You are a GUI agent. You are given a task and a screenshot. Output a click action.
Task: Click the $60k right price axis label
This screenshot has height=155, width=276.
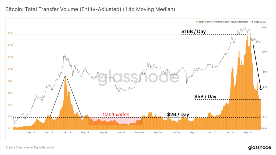tap(264, 28)
